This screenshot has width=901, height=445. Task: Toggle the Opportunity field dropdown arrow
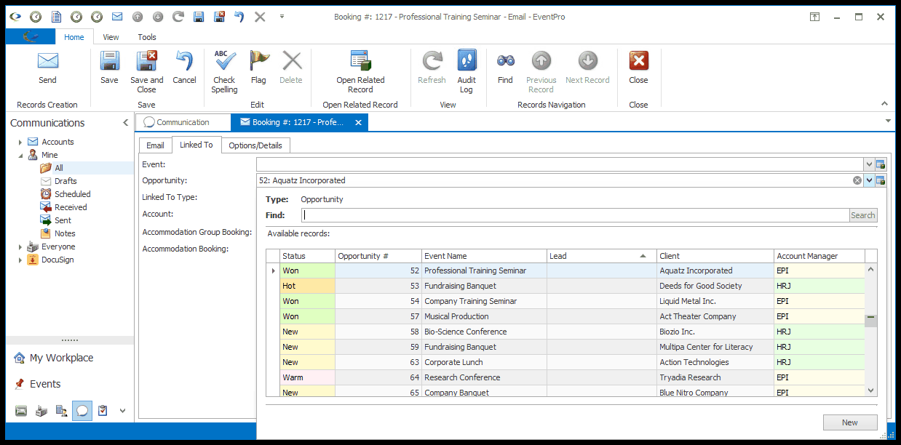[869, 180]
